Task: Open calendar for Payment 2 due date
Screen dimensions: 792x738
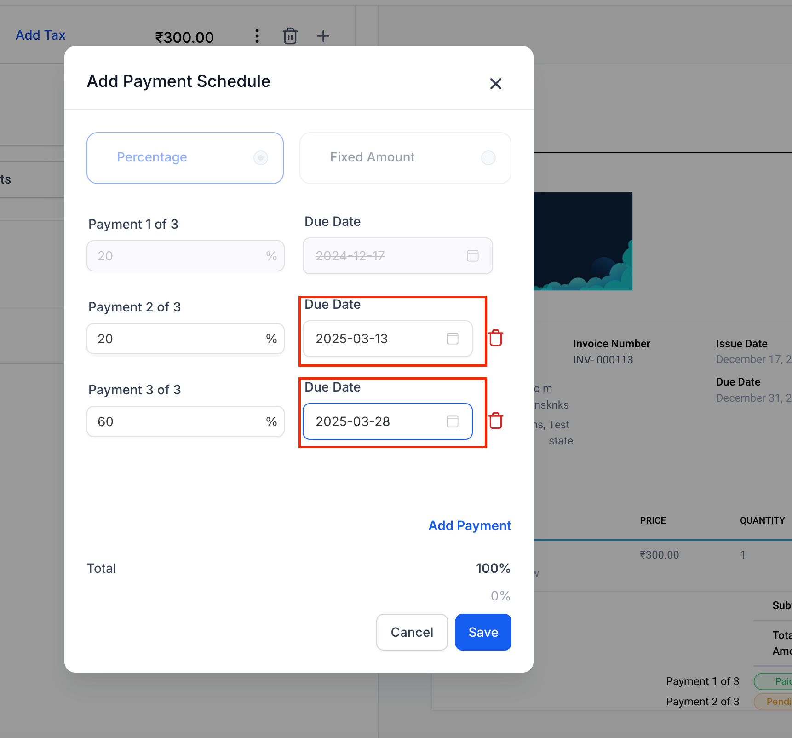Action: click(453, 339)
